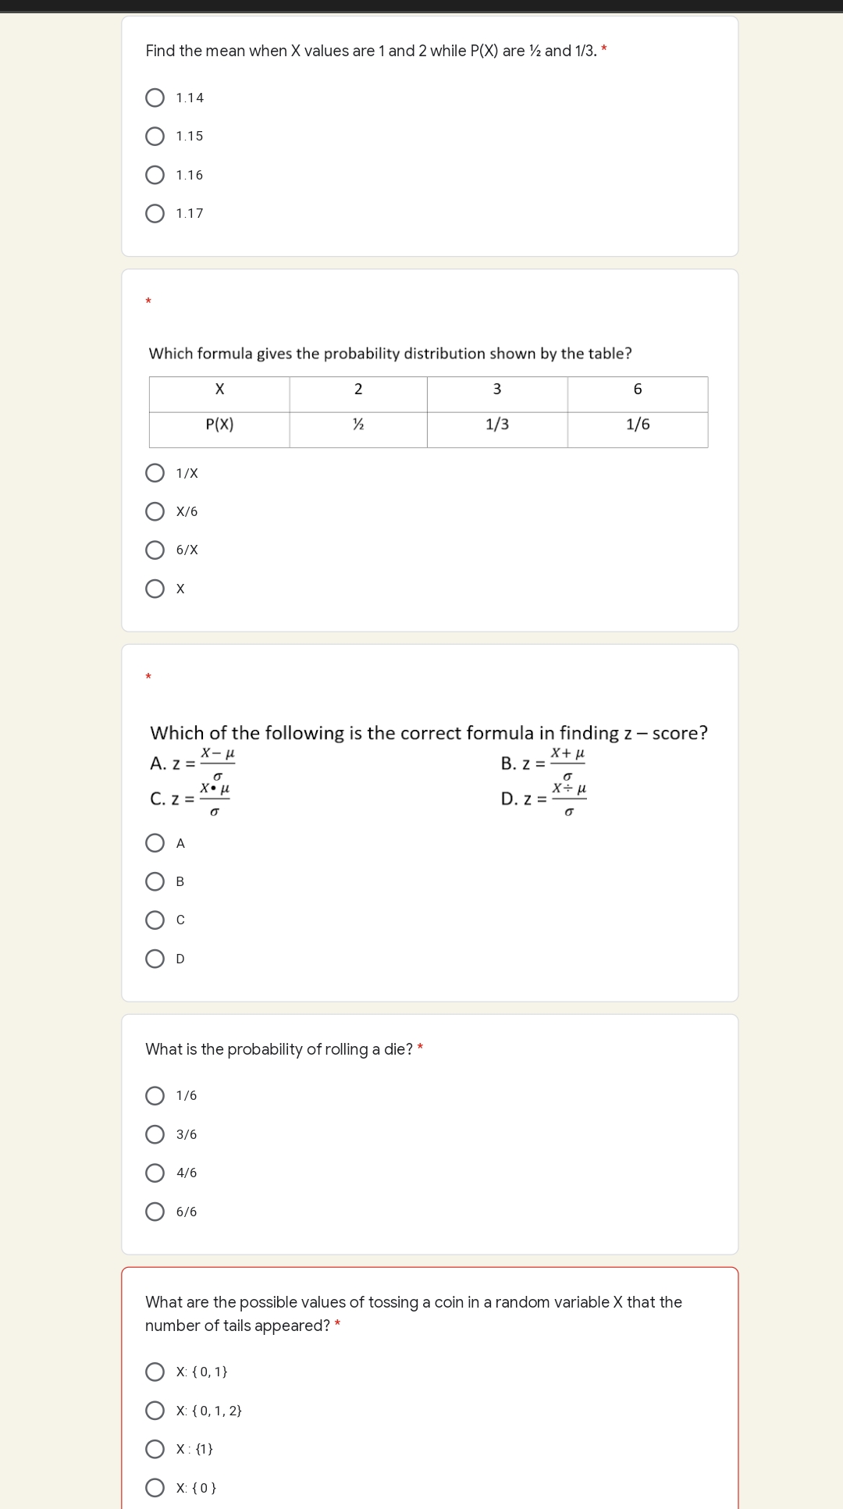Pick 1/6 for the rolling die probability
The image size is (843, 1509).
point(155,1095)
